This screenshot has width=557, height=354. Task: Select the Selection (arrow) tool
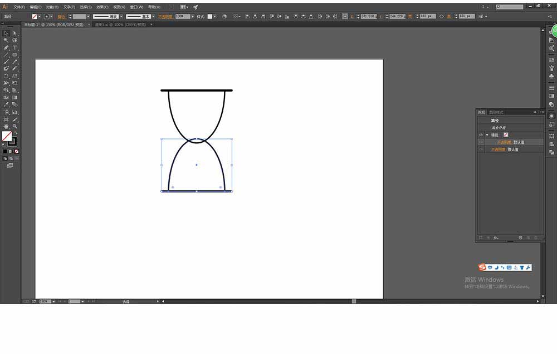click(x=6, y=33)
